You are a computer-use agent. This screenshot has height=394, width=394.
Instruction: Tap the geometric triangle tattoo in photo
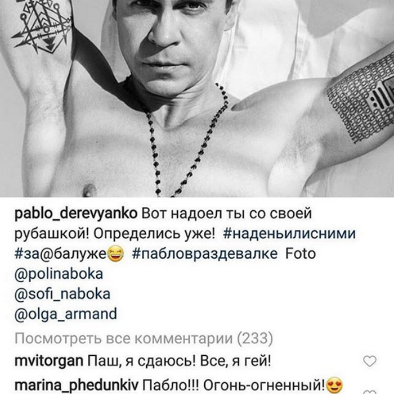[42, 26]
